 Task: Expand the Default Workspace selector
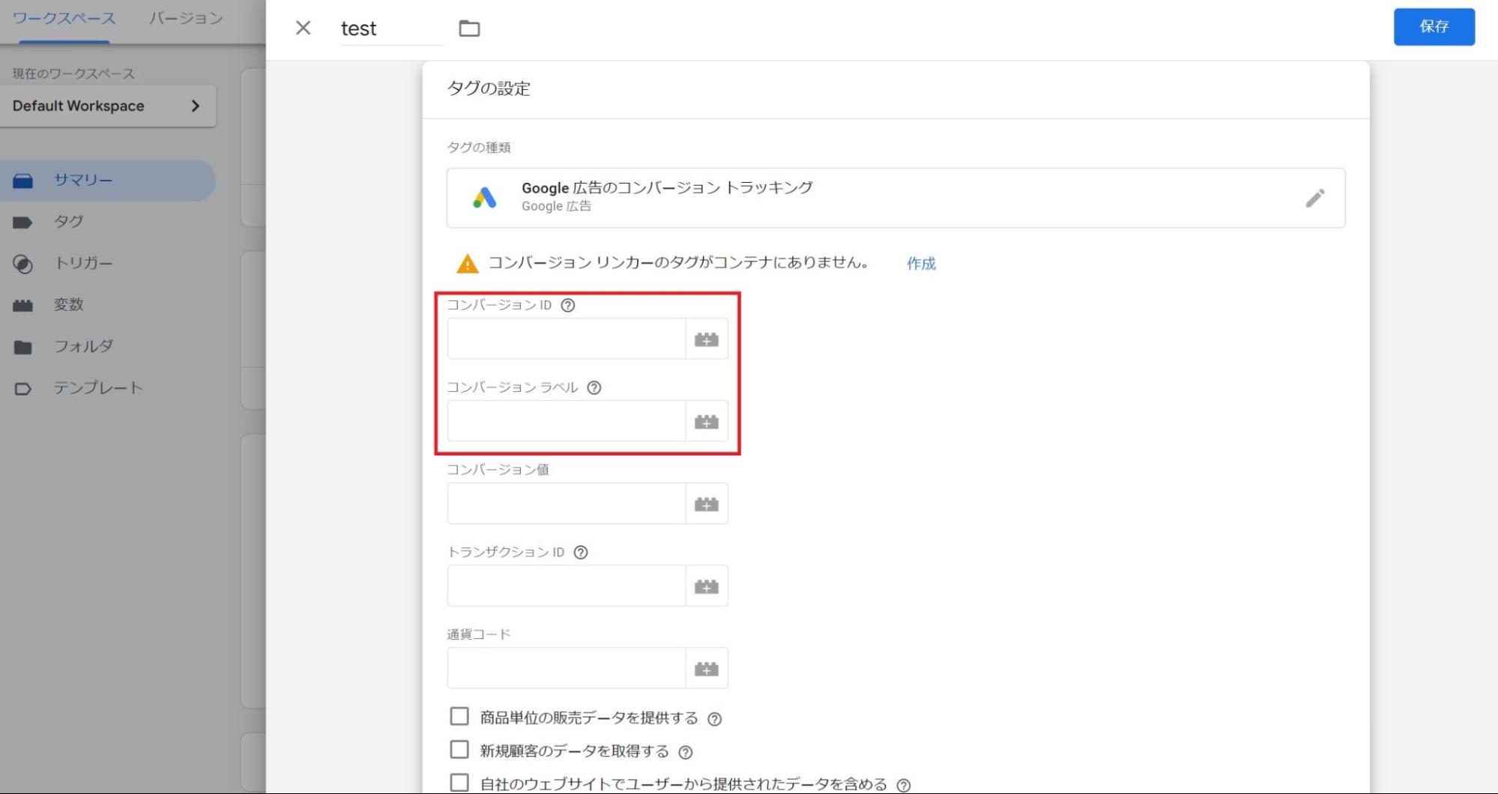(108, 106)
